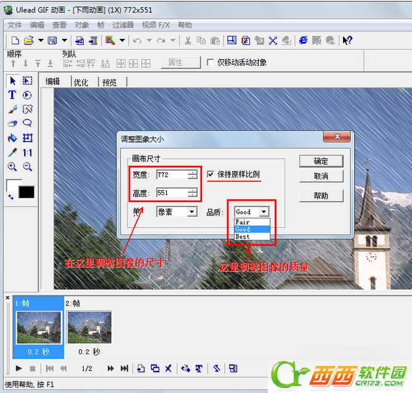Click the Save disk icon
The image size is (412, 393).
52,41
